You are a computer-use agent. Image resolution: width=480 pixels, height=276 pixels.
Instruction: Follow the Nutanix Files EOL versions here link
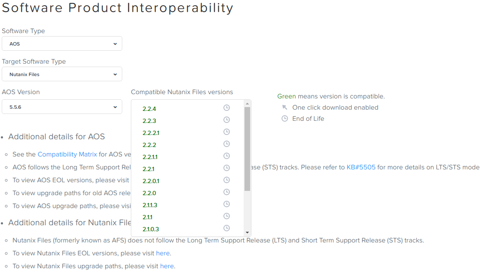point(163,253)
